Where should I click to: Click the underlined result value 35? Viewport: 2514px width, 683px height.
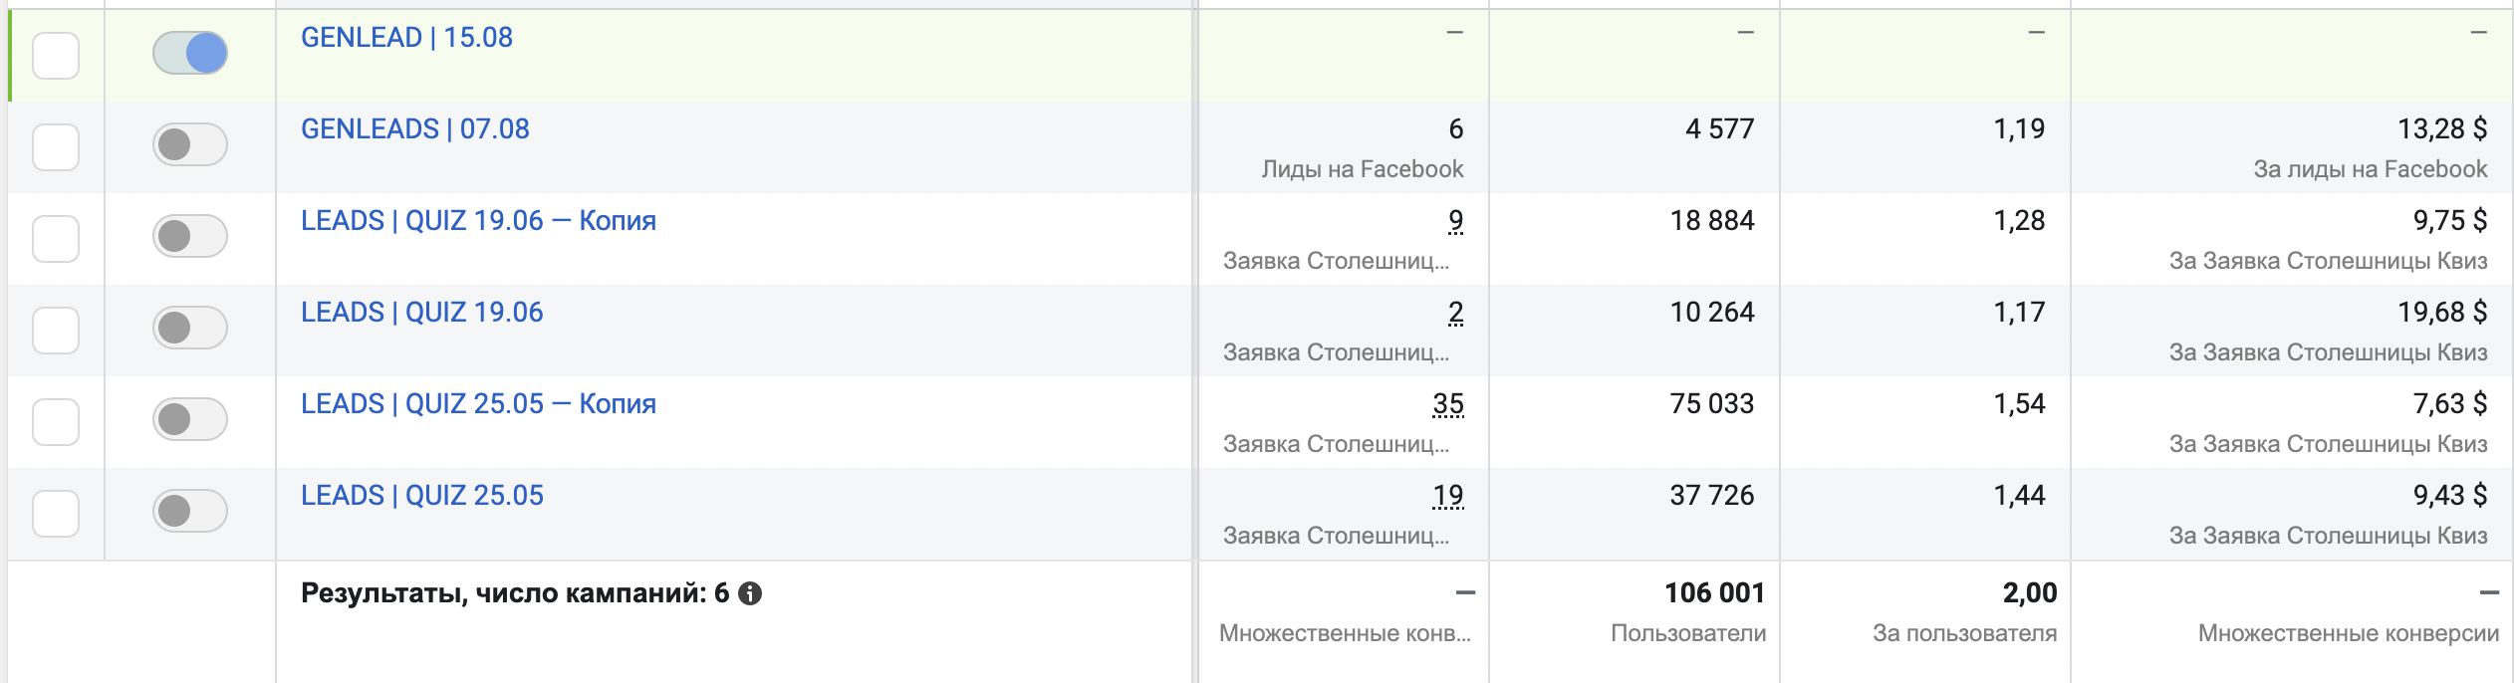pyautogui.click(x=1447, y=404)
